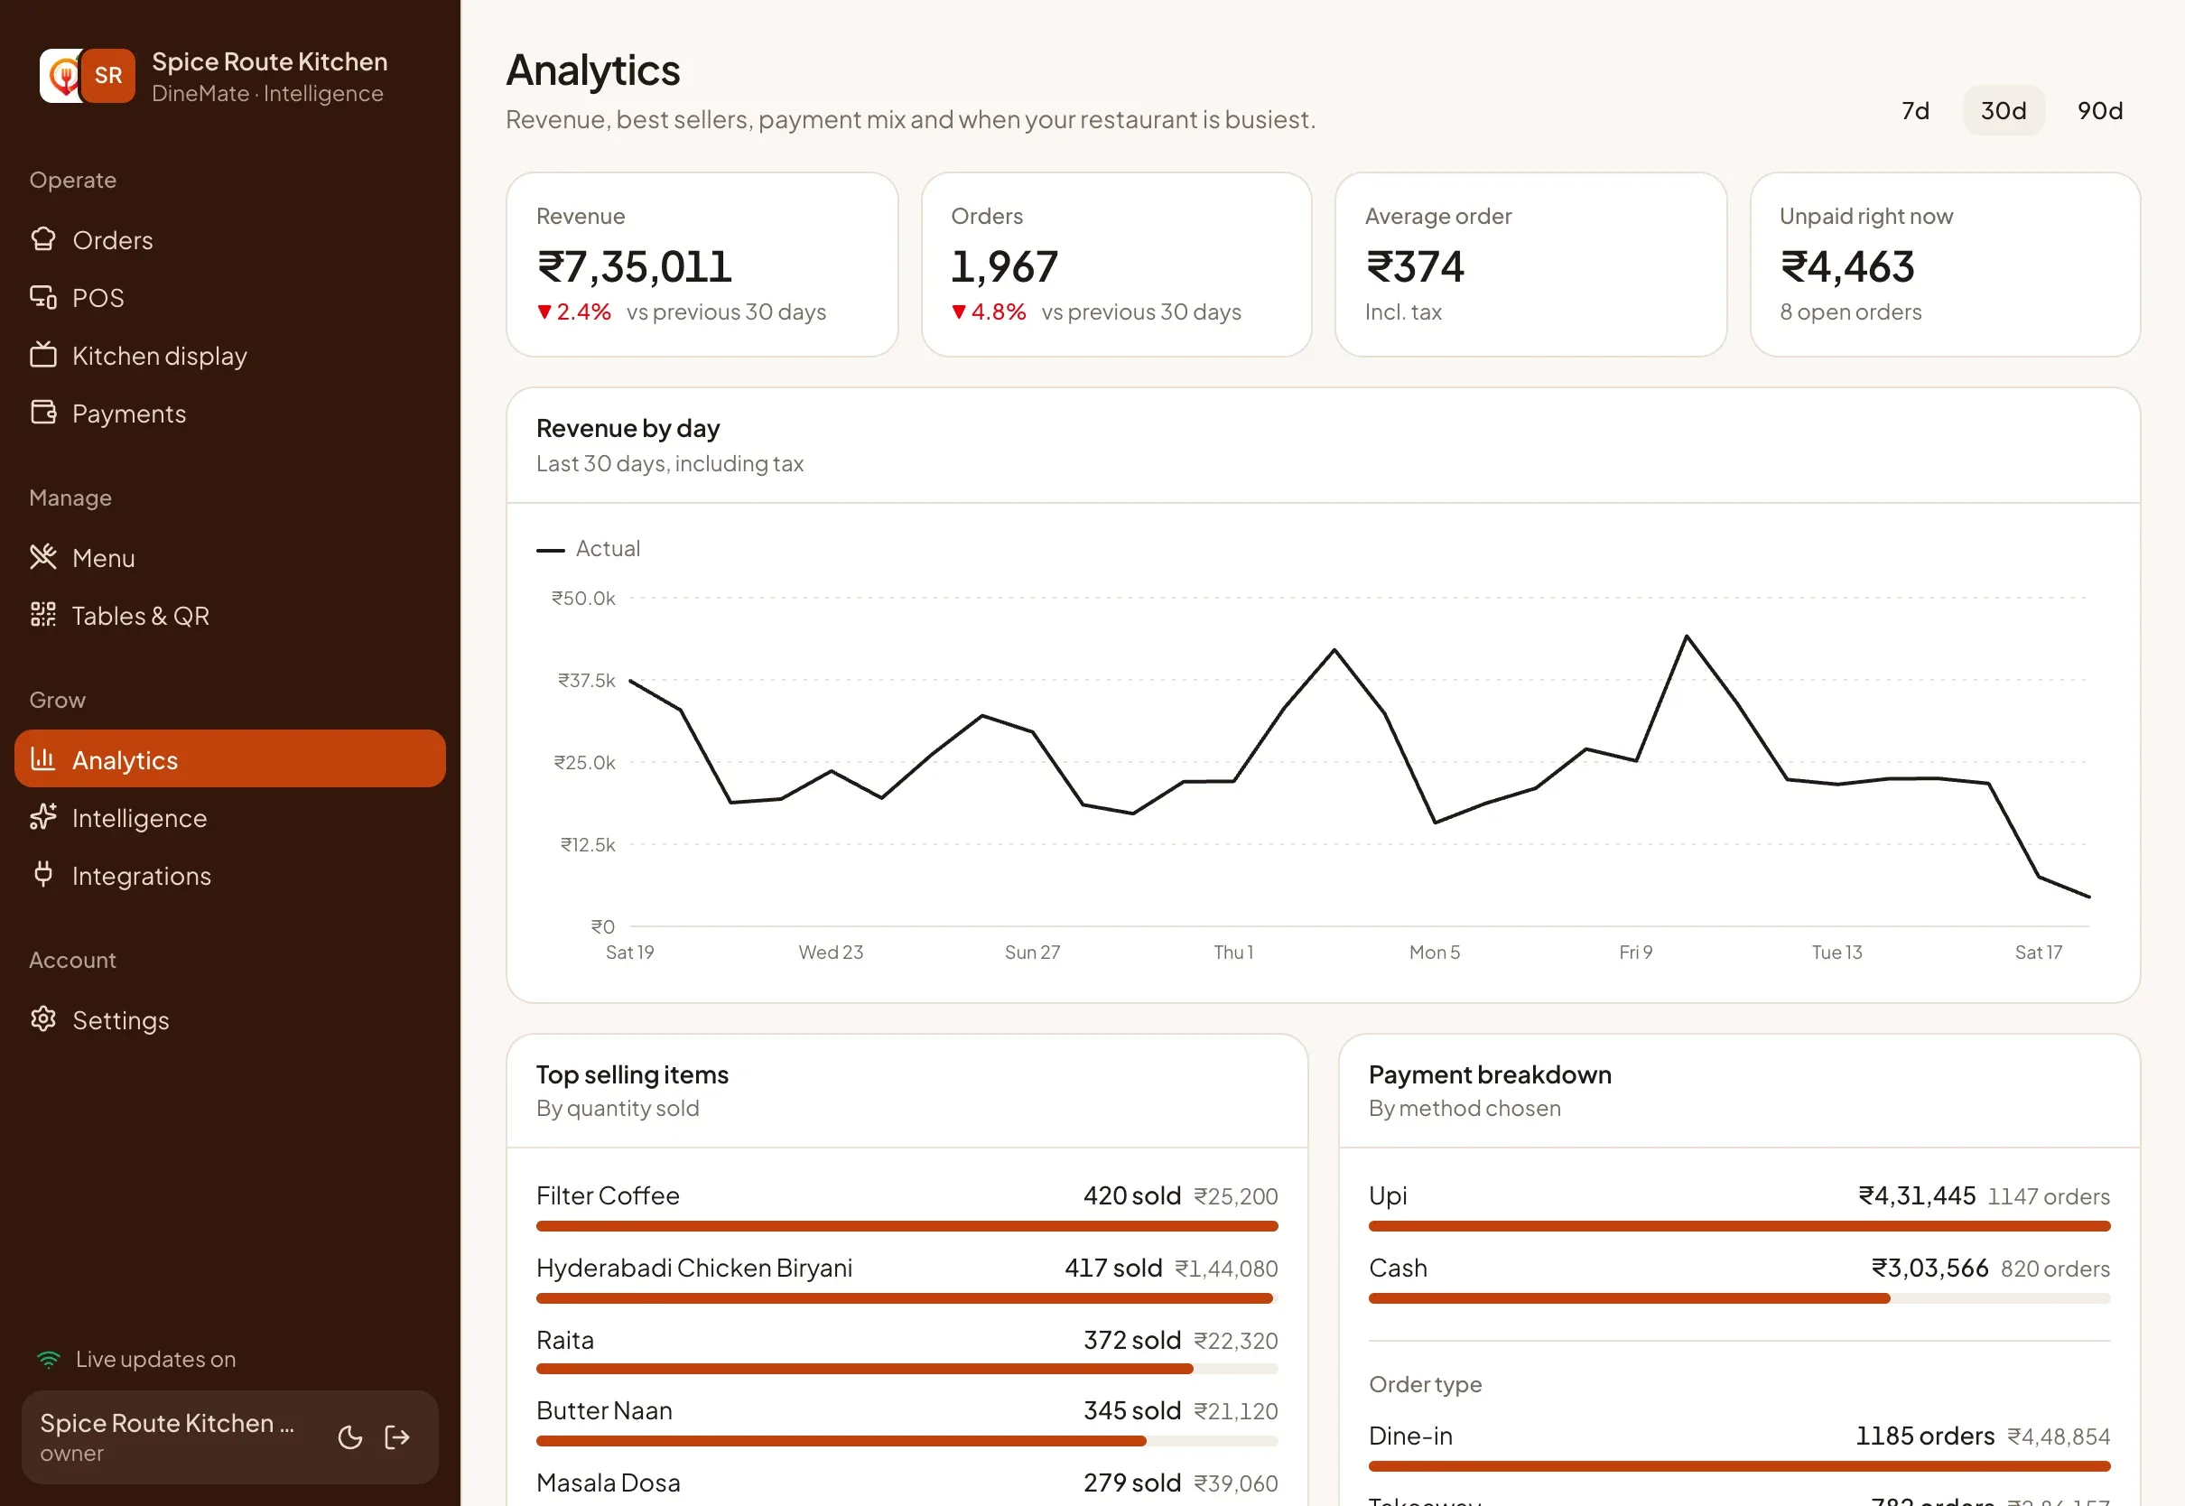Click the Unpaid right now ₹4,463 card
The width and height of the screenshot is (2185, 1506).
tap(1945, 265)
